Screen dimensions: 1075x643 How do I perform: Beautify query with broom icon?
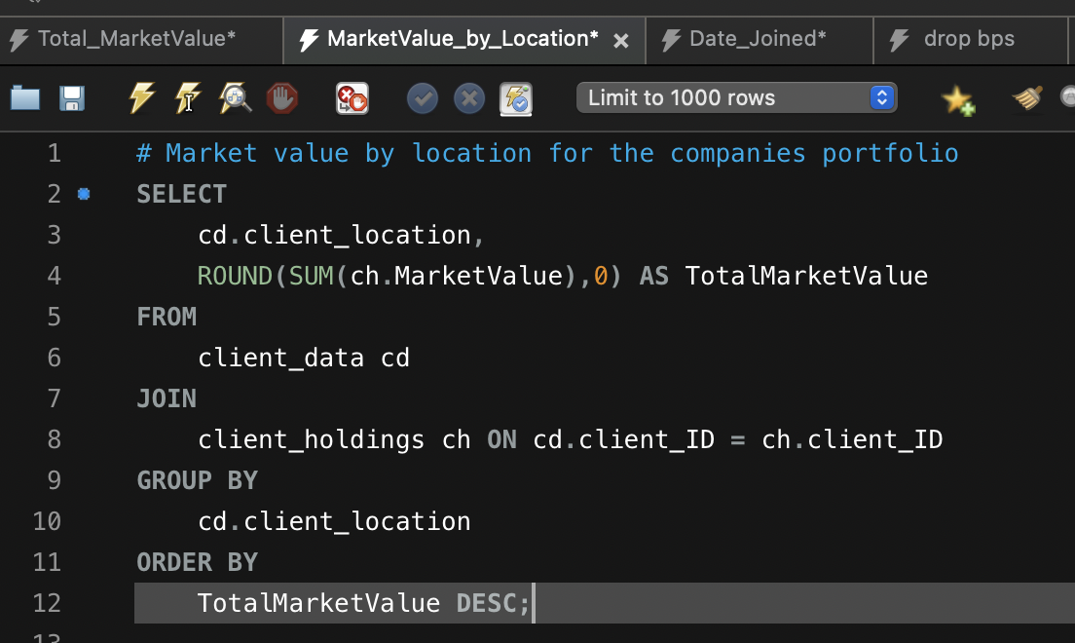(1027, 98)
